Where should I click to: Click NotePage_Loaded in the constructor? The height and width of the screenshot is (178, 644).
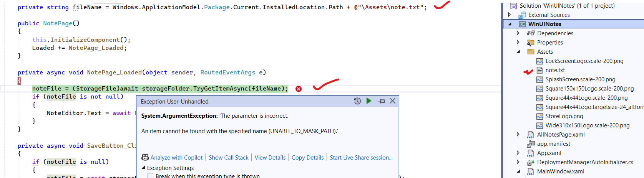(x=96, y=48)
